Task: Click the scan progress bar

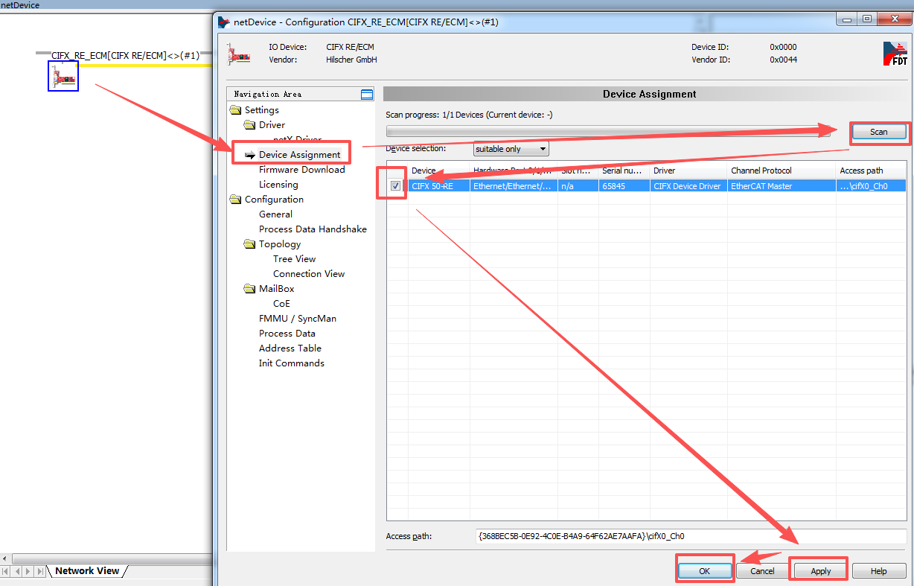Action: (608, 131)
